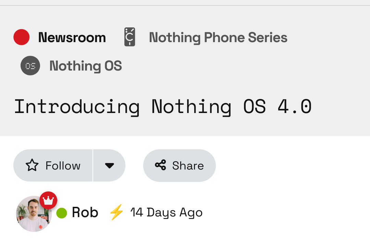This screenshot has height=238, width=370.
Task: Click the Nothing OS round badge icon
Action: pos(30,65)
